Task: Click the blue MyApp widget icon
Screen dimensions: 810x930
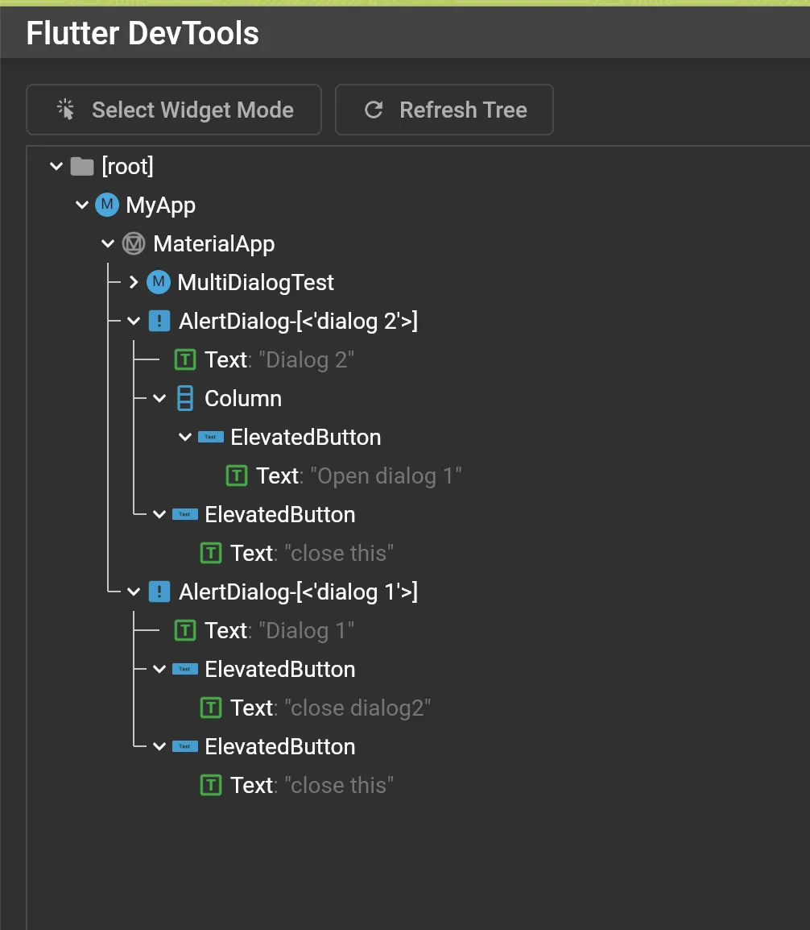Action: (106, 206)
